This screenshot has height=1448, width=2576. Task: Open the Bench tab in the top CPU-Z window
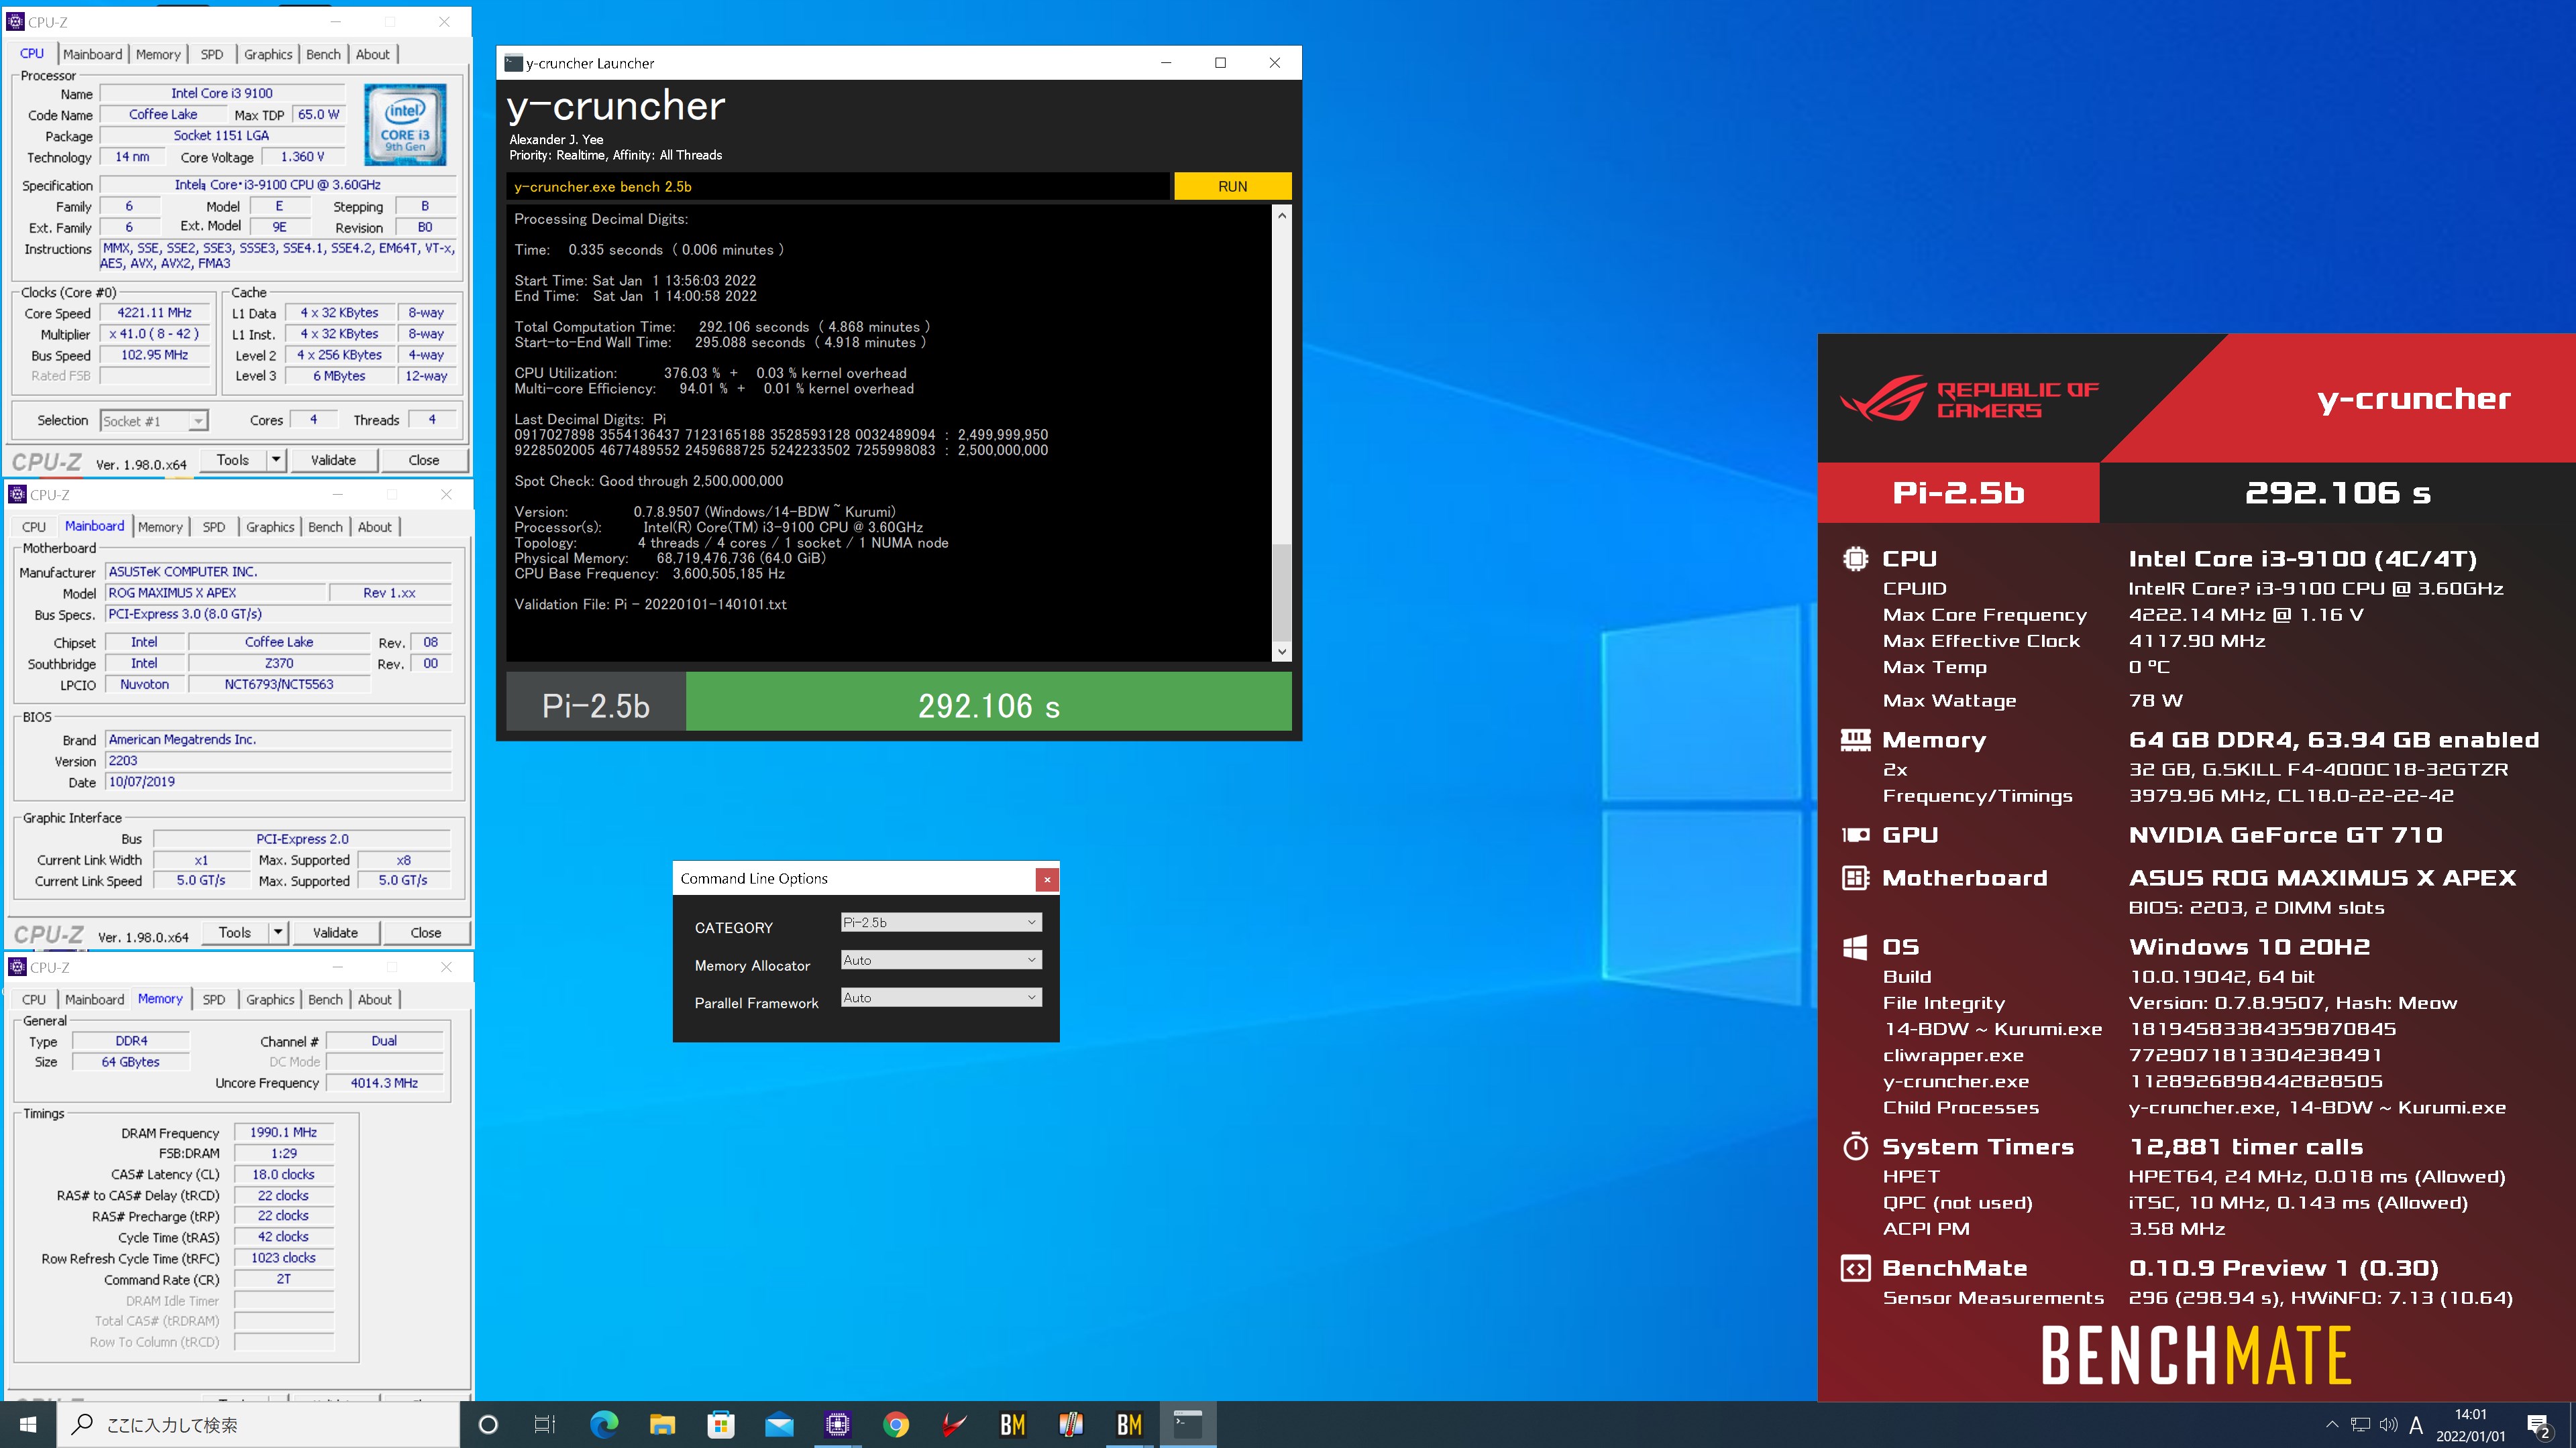(x=323, y=54)
